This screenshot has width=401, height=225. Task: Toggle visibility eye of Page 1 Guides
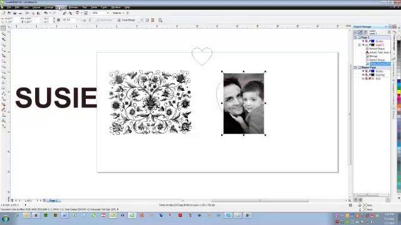(363, 41)
